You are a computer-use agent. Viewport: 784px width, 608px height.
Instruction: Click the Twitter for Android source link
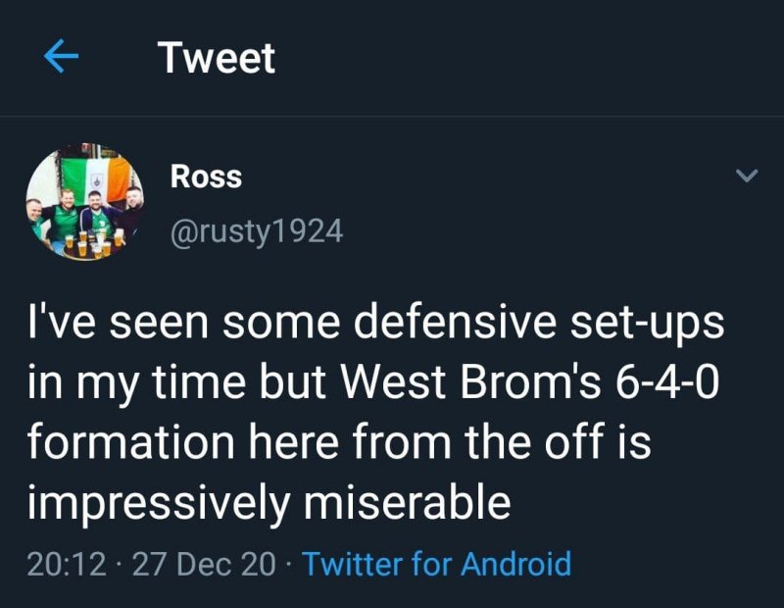coord(437,564)
